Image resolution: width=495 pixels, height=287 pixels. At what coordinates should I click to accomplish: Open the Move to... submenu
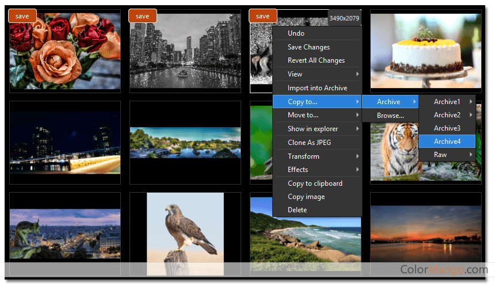tap(317, 115)
